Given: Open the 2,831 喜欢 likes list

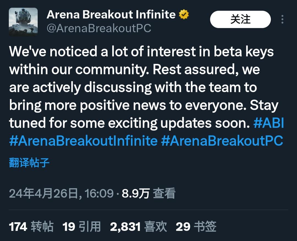Looking at the screenshot, I should click(138, 226).
